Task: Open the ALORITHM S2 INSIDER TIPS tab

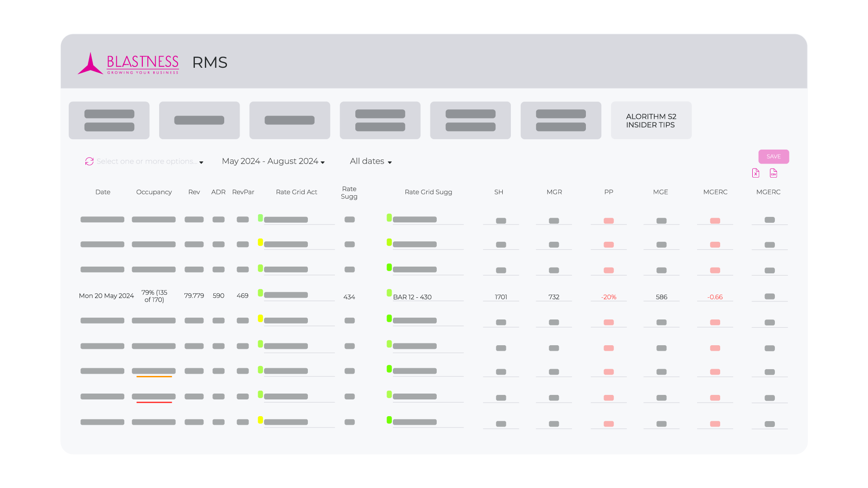Action: coord(651,121)
